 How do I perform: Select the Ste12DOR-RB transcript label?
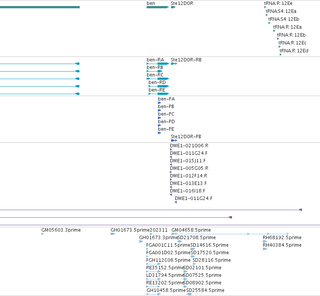[x=186, y=60]
